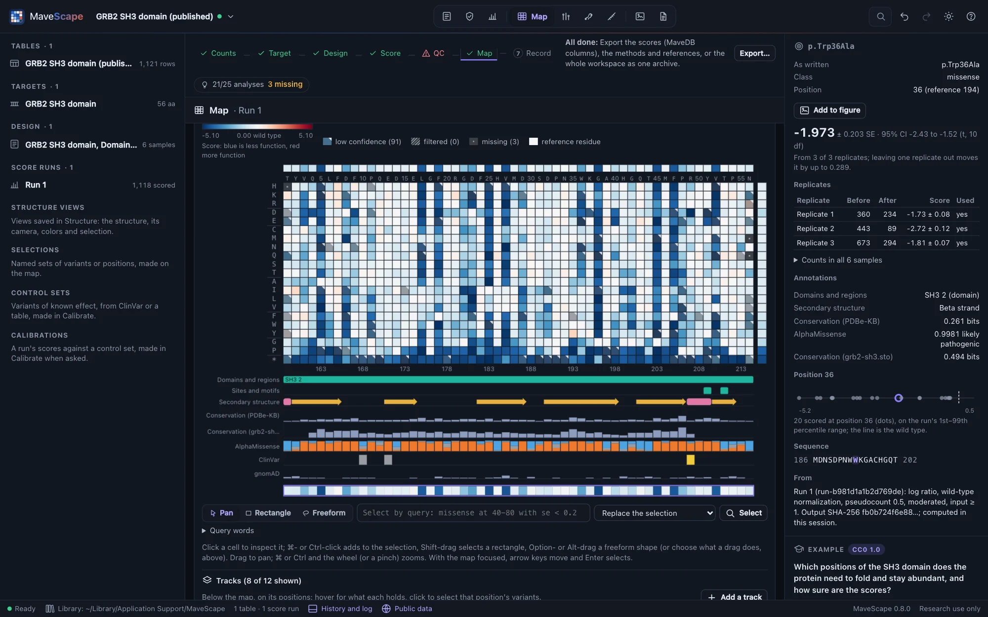Image resolution: width=988 pixels, height=617 pixels.
Task: Click the yellow ClinVar marker
Action: pyautogui.click(x=691, y=460)
